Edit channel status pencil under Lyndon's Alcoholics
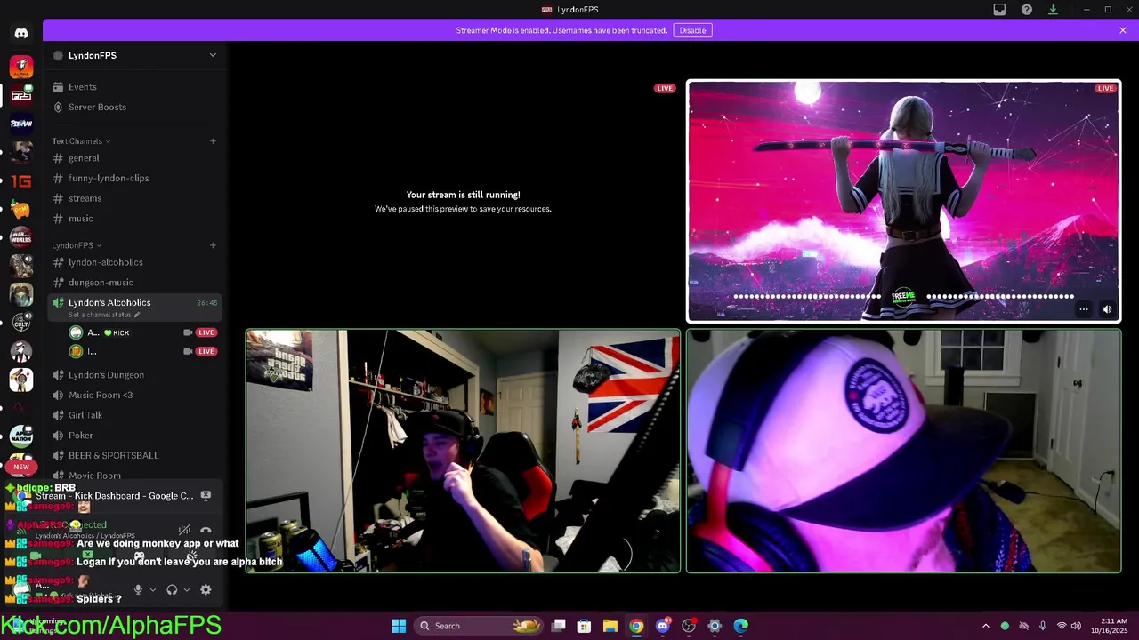 (137, 315)
